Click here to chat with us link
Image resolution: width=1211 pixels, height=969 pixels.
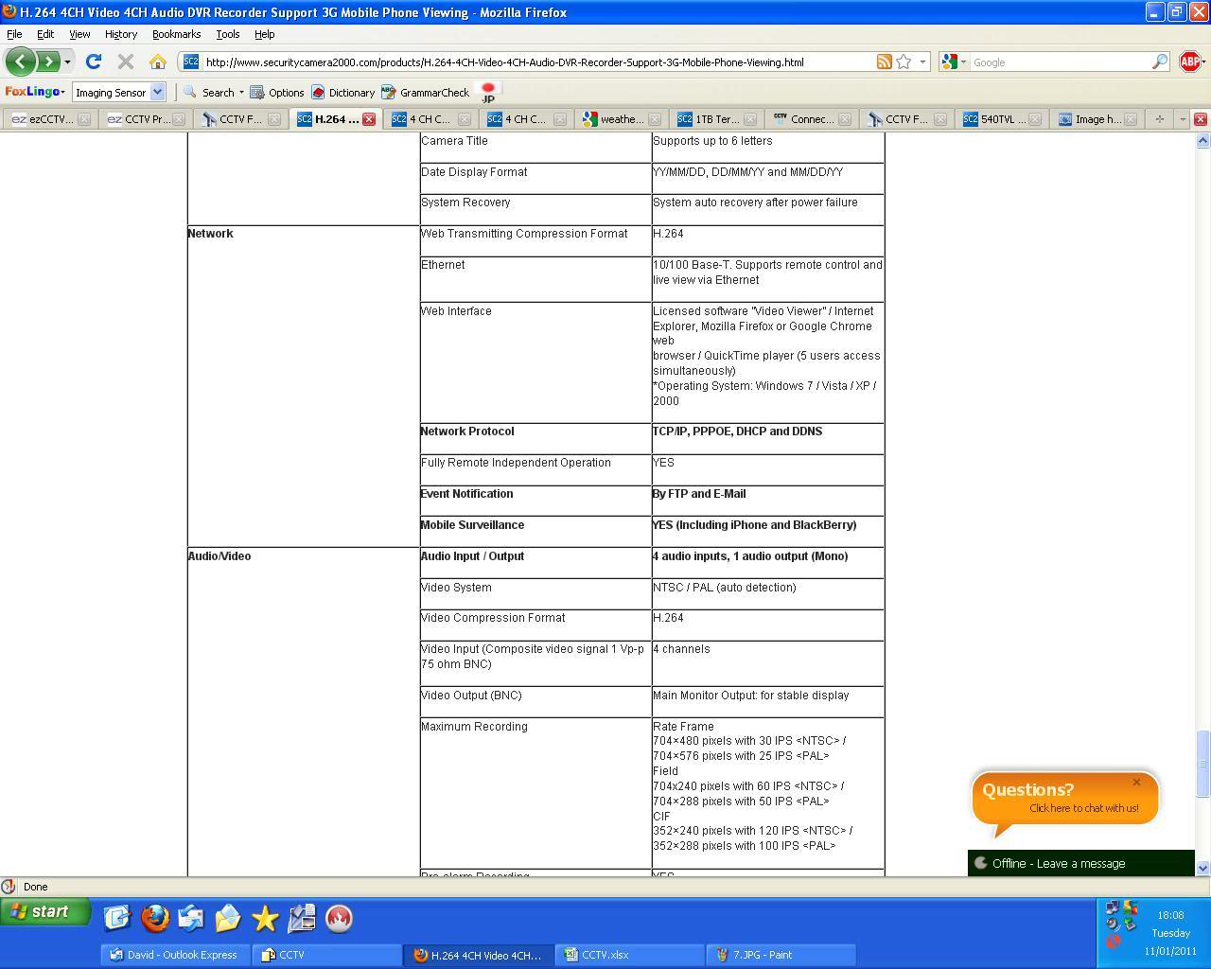(x=1083, y=808)
